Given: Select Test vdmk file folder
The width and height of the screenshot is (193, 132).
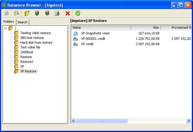Looking at the screenshot, I should (30, 47).
